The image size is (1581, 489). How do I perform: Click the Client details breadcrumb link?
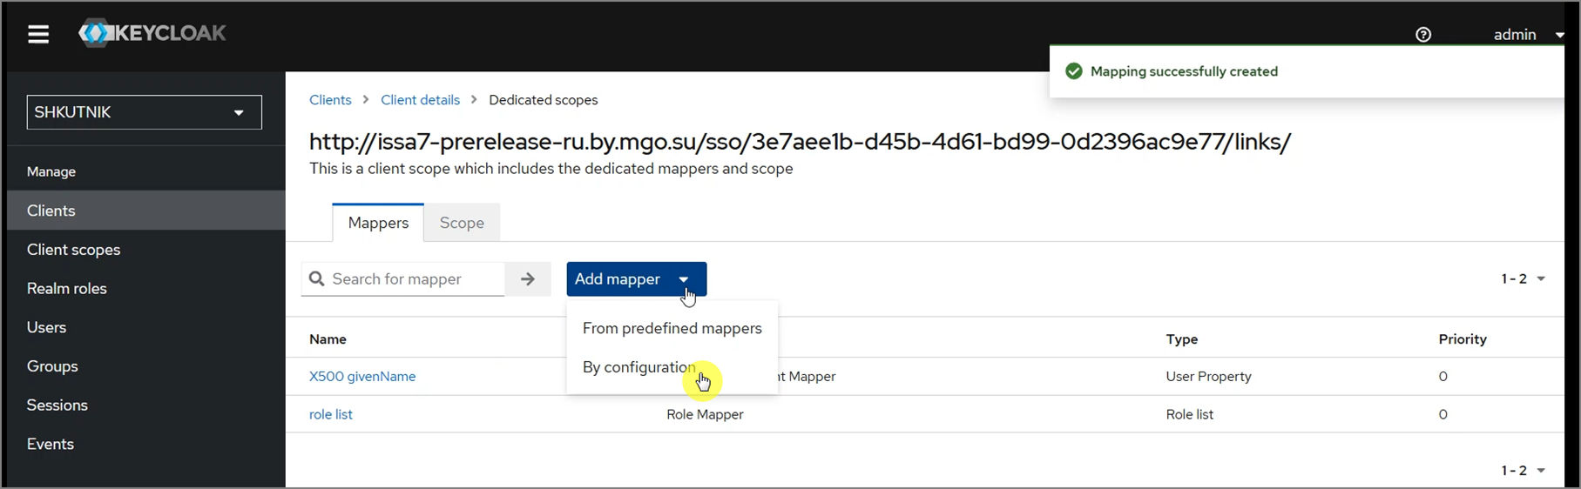pyautogui.click(x=420, y=100)
